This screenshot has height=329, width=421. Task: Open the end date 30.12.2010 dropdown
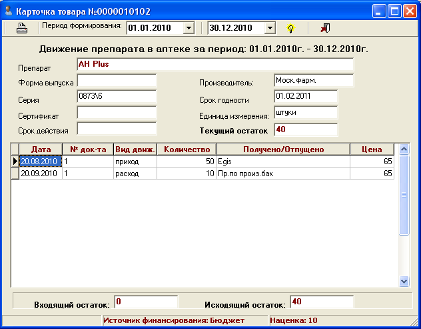pyautogui.click(x=270, y=28)
